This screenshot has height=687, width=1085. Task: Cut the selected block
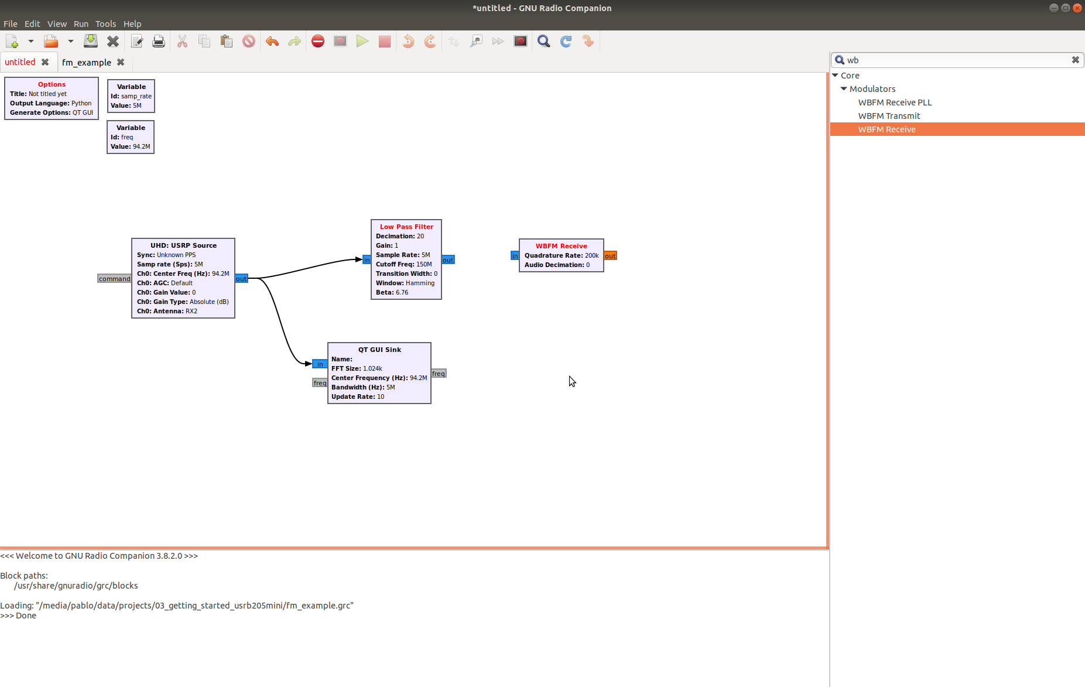(182, 42)
